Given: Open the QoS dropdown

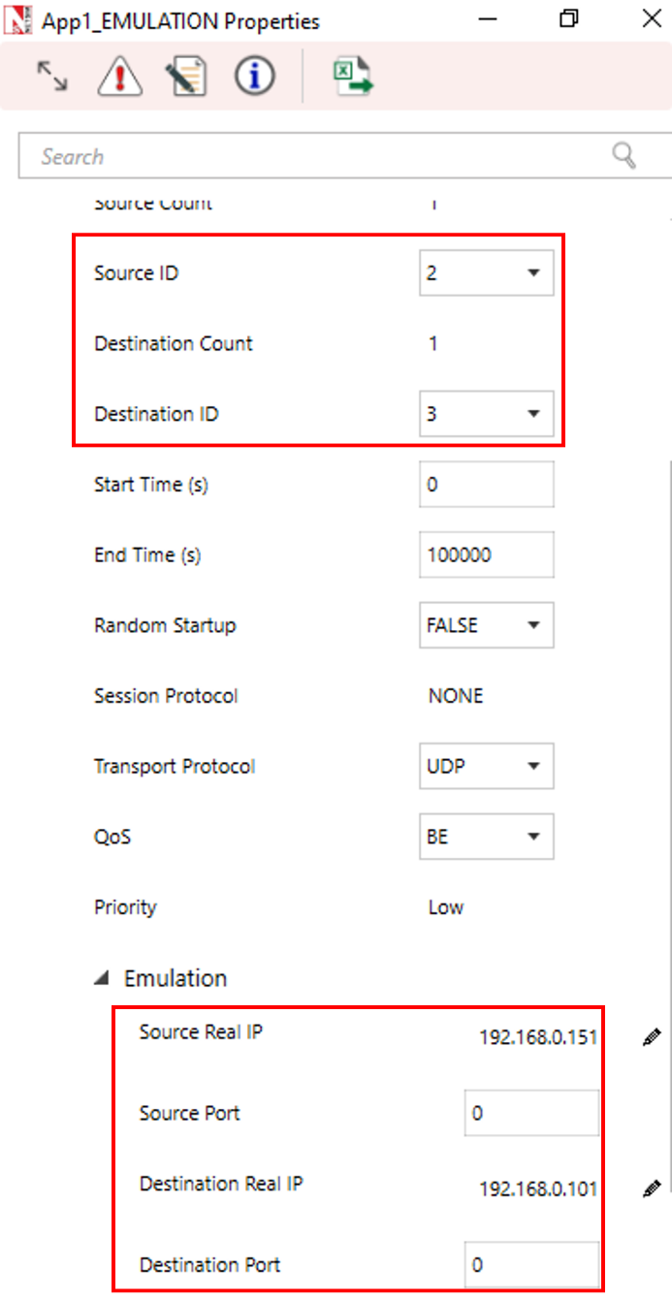Looking at the screenshot, I should [533, 837].
